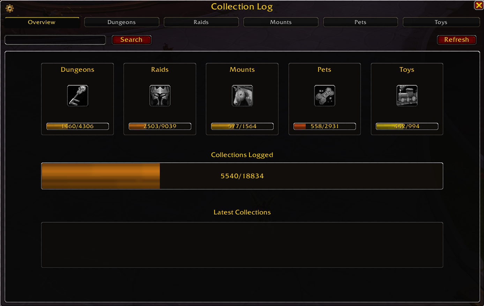This screenshot has width=484, height=306.
Task: Switch to the Dungeons tab
Action: [121, 22]
